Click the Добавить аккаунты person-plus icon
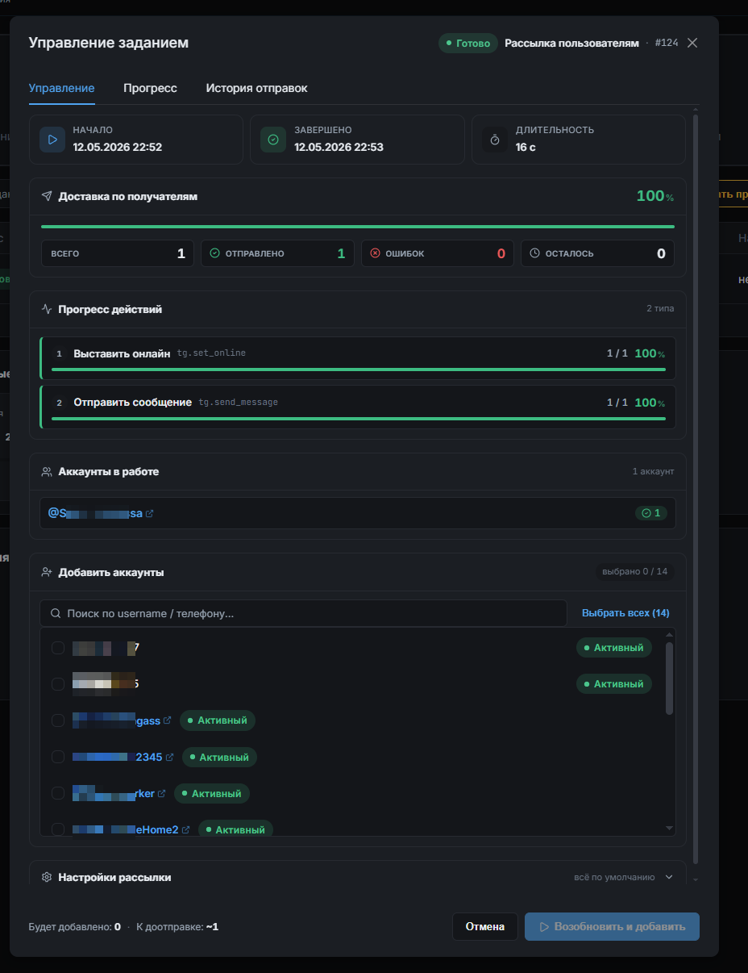The image size is (748, 973). (47, 572)
